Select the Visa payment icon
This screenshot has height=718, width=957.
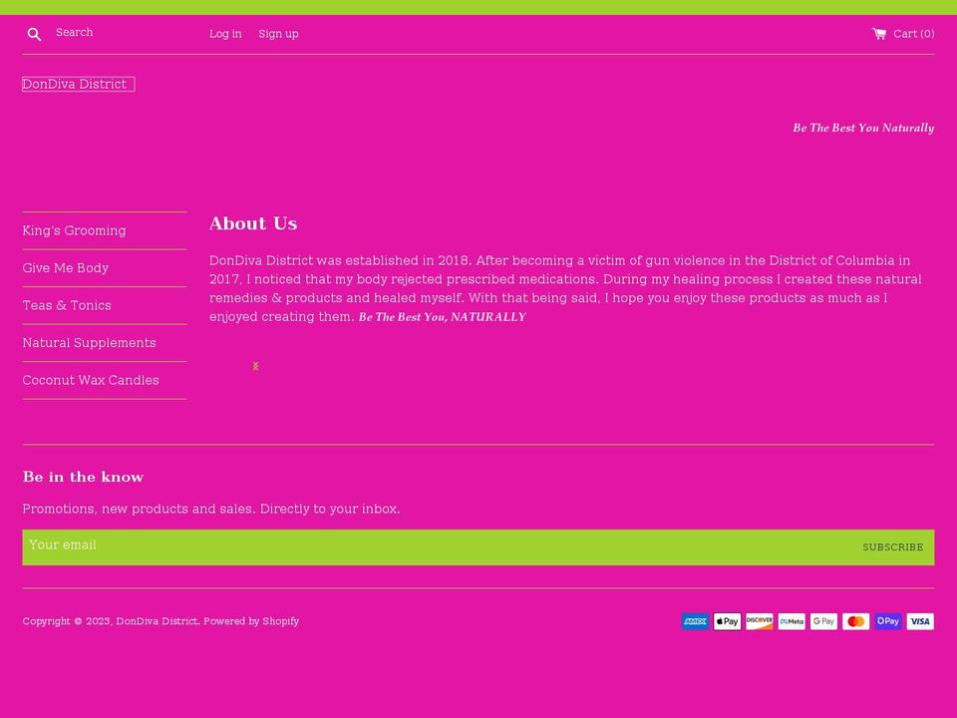(x=920, y=621)
